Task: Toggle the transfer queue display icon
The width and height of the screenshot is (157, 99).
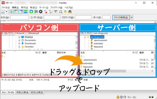Action: (26, 12)
